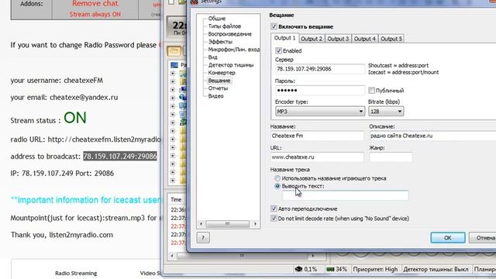Switch to the Output 2 tab
Screen dimensions: 496x279
[x=312, y=39]
